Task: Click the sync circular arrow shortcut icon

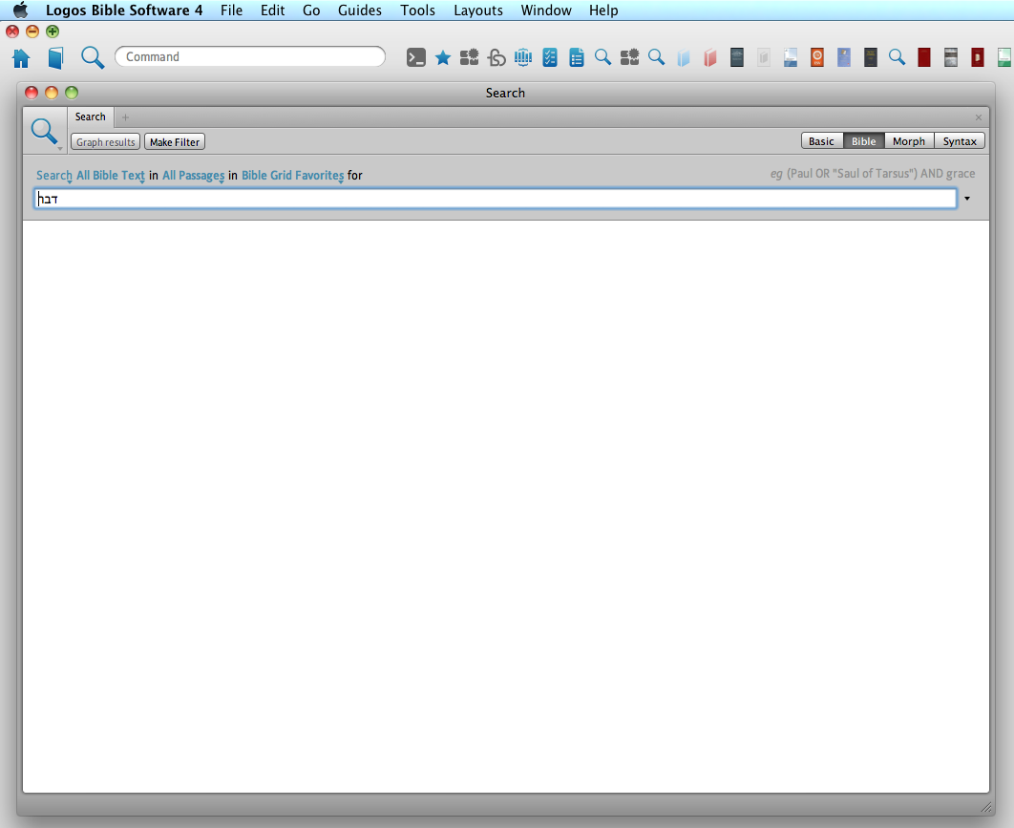Action: coord(496,57)
